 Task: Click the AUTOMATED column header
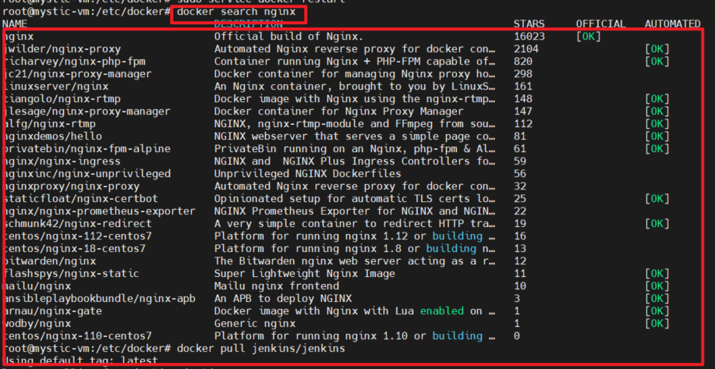(673, 23)
